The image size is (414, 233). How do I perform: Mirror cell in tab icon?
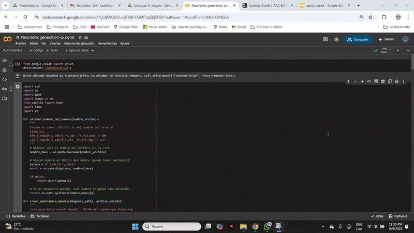pos(390,81)
